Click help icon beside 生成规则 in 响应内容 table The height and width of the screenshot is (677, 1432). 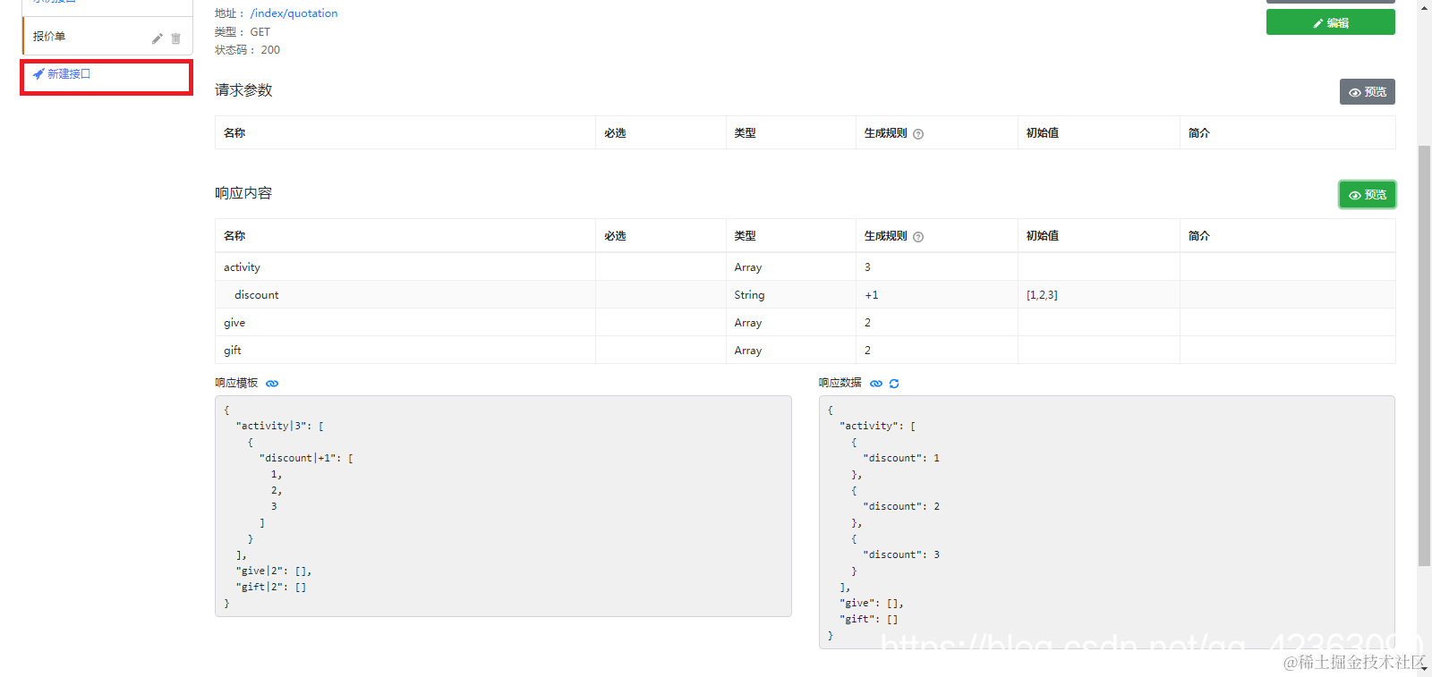tap(918, 237)
